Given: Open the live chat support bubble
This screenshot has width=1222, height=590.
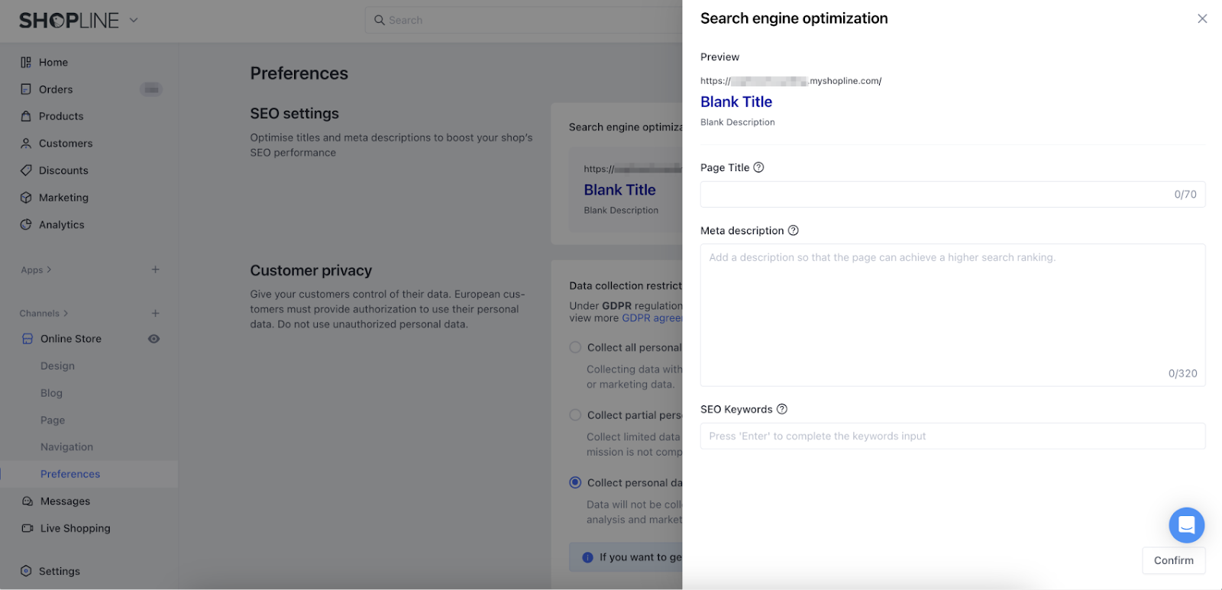Looking at the screenshot, I should click(1186, 525).
